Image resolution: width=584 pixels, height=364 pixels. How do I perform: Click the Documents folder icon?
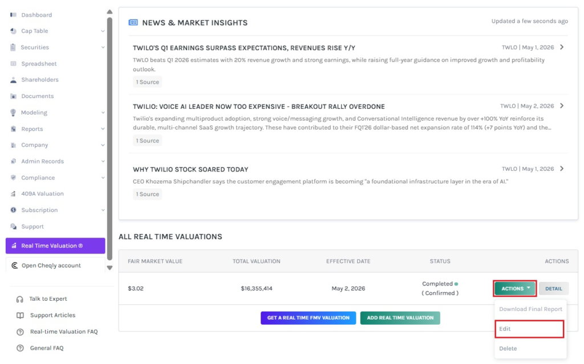click(14, 96)
